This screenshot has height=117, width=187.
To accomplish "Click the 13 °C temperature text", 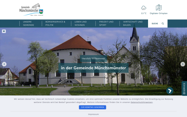I will coord(144,13).
